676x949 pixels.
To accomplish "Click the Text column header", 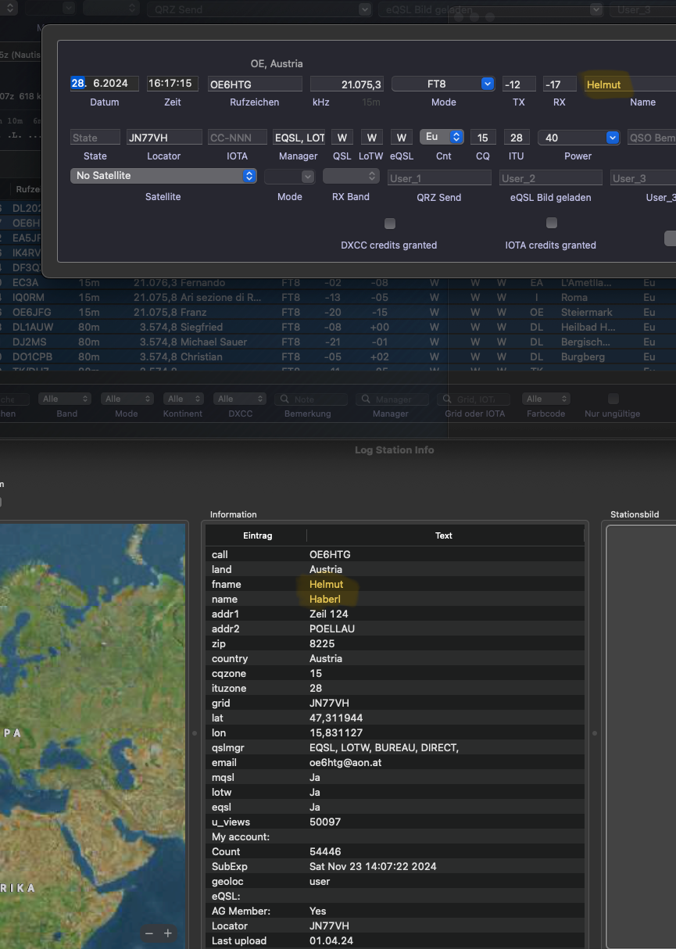I will pyautogui.click(x=443, y=535).
